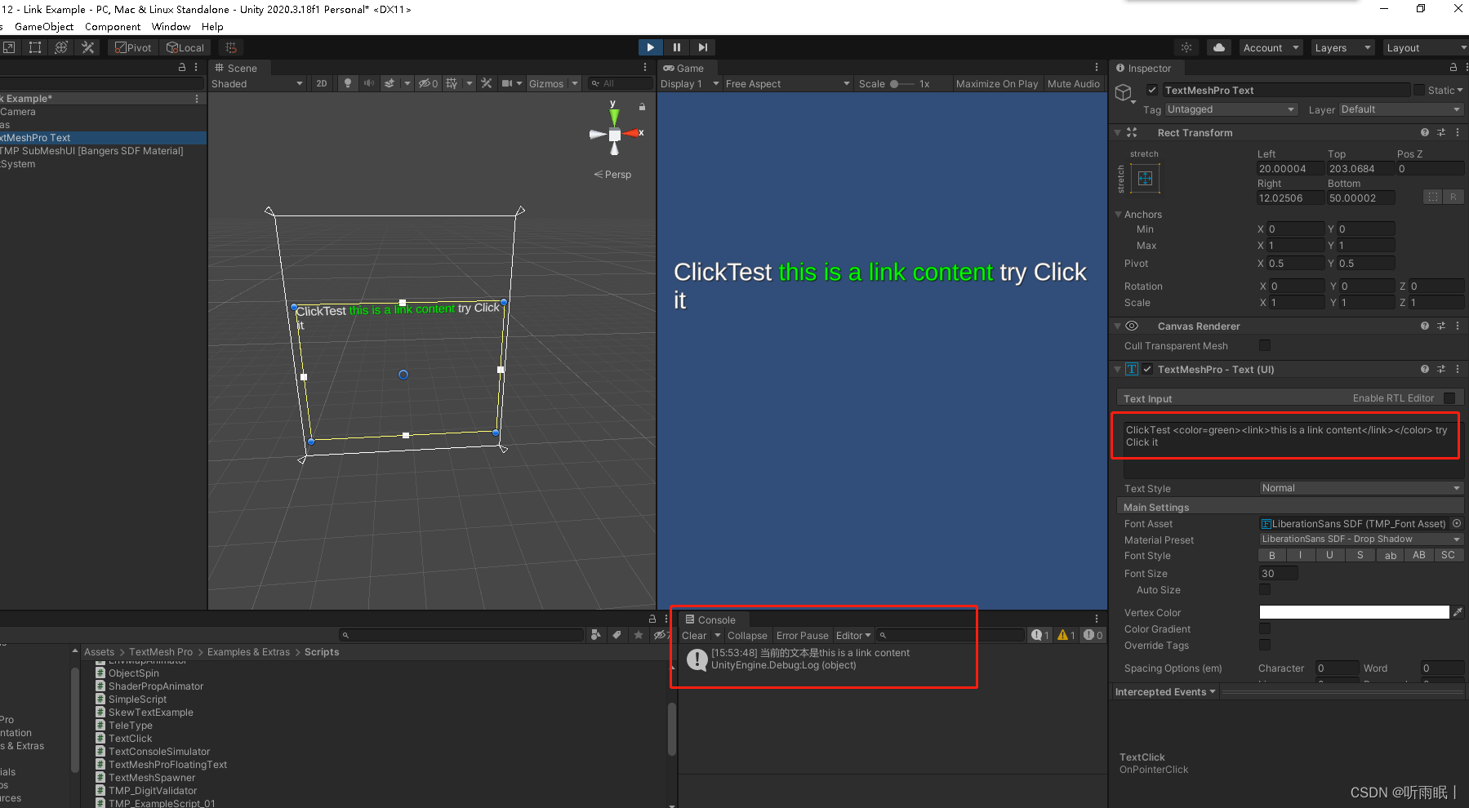The height and width of the screenshot is (808, 1469).
Task: Enable the Static checkbox
Action: (x=1419, y=90)
